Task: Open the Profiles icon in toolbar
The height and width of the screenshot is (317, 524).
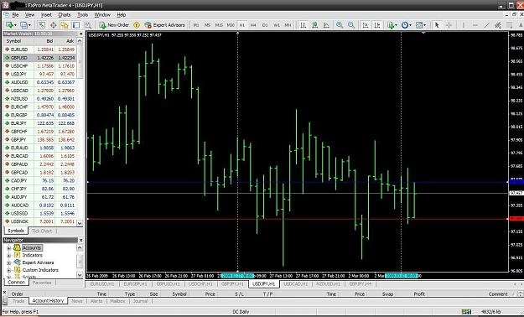Action: [x=23, y=25]
